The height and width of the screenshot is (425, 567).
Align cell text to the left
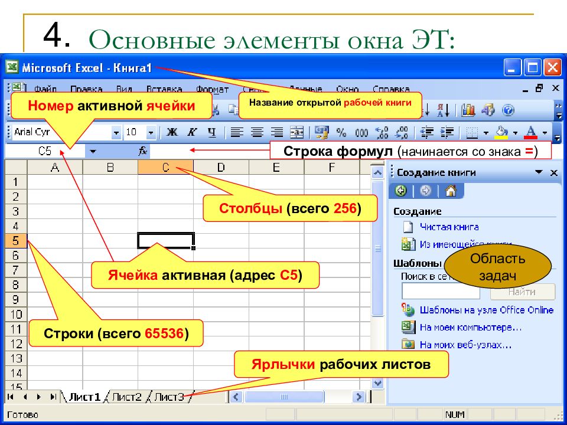(237, 132)
